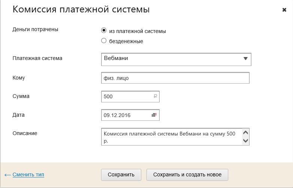
Task: Open the Платежная система combo box
Action: pos(172,59)
